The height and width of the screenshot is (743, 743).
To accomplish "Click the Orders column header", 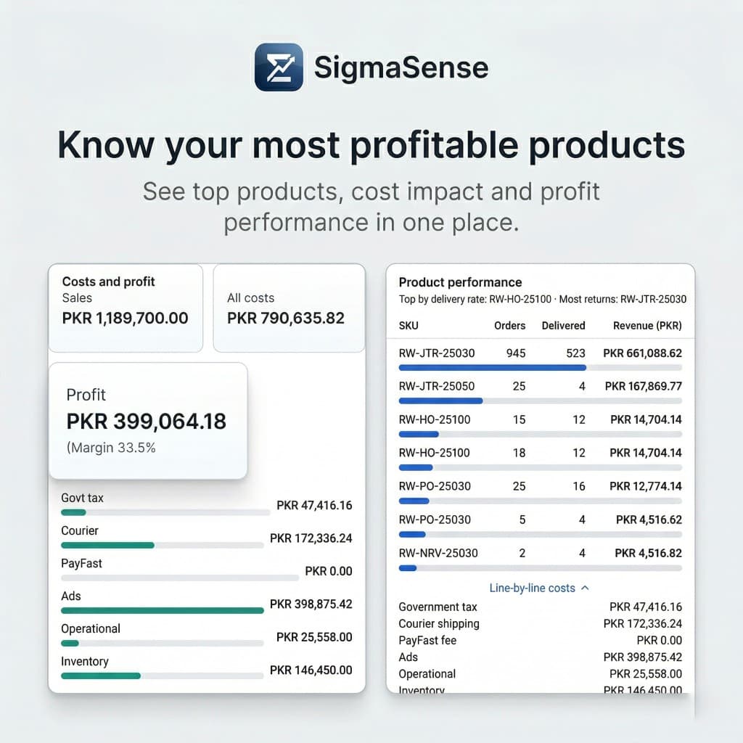I will tap(509, 326).
